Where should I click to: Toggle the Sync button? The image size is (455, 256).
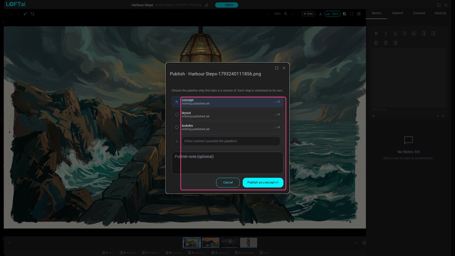[x=332, y=14]
